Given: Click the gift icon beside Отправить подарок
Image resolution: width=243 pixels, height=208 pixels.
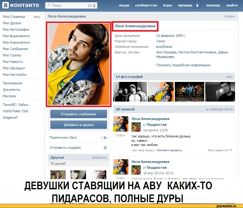Looking at the screenshot, I should click(105, 148).
